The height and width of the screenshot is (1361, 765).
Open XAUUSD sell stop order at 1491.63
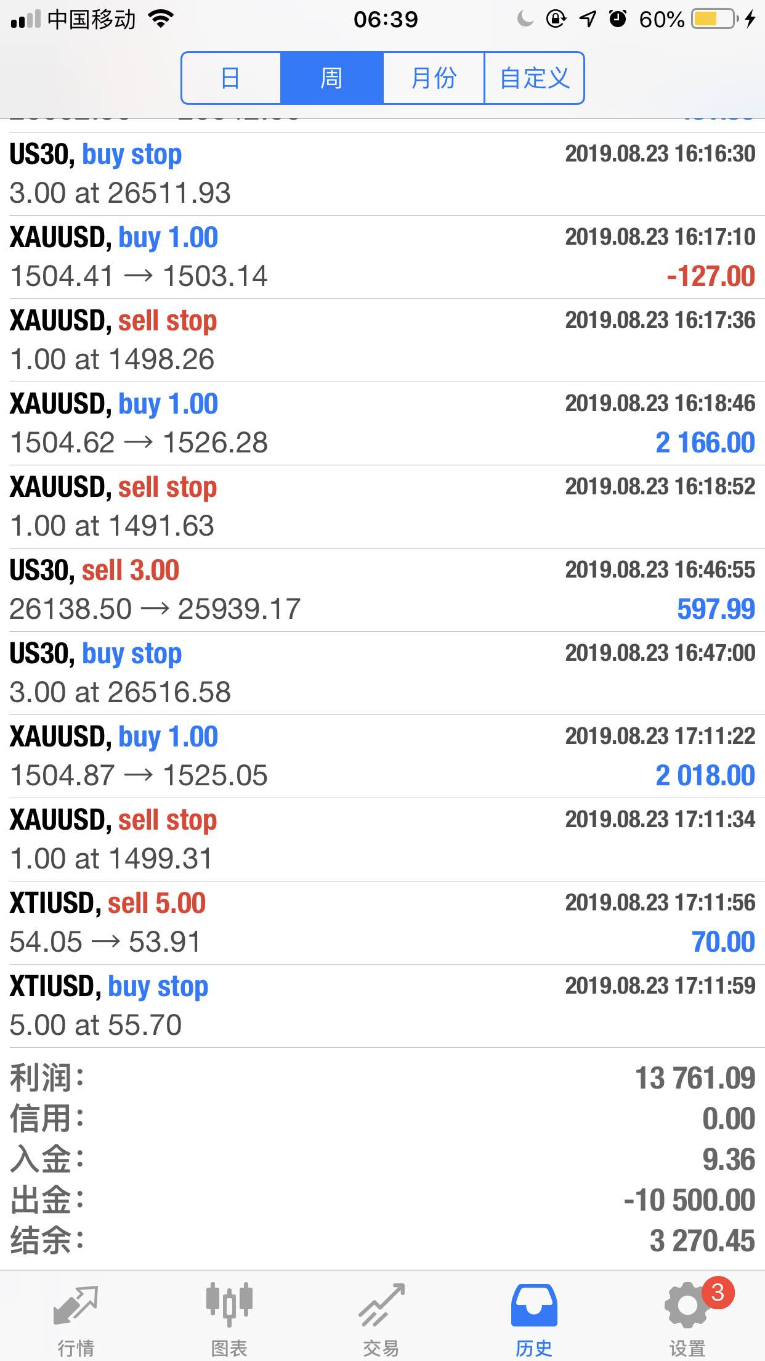382,507
